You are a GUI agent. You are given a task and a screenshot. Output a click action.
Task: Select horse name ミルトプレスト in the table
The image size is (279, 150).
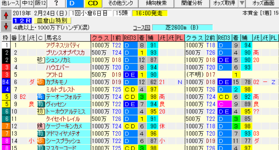tap(60, 89)
